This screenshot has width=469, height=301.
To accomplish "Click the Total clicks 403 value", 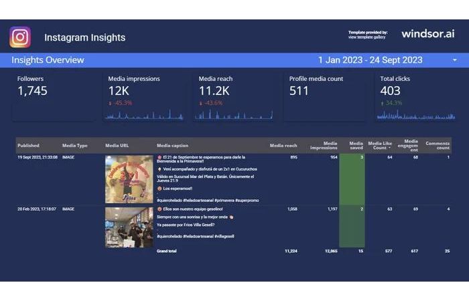I will [390, 91].
